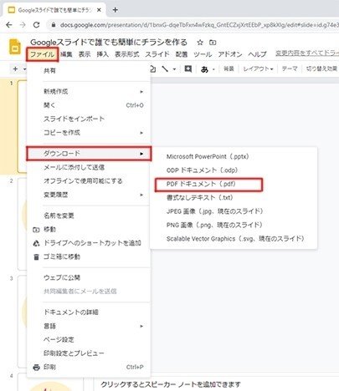339x391 pixels.
Task: Close the Googleスライド browser tab
Action: 99,10
